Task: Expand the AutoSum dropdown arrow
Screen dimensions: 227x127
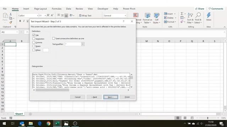Action: coord(185,14)
